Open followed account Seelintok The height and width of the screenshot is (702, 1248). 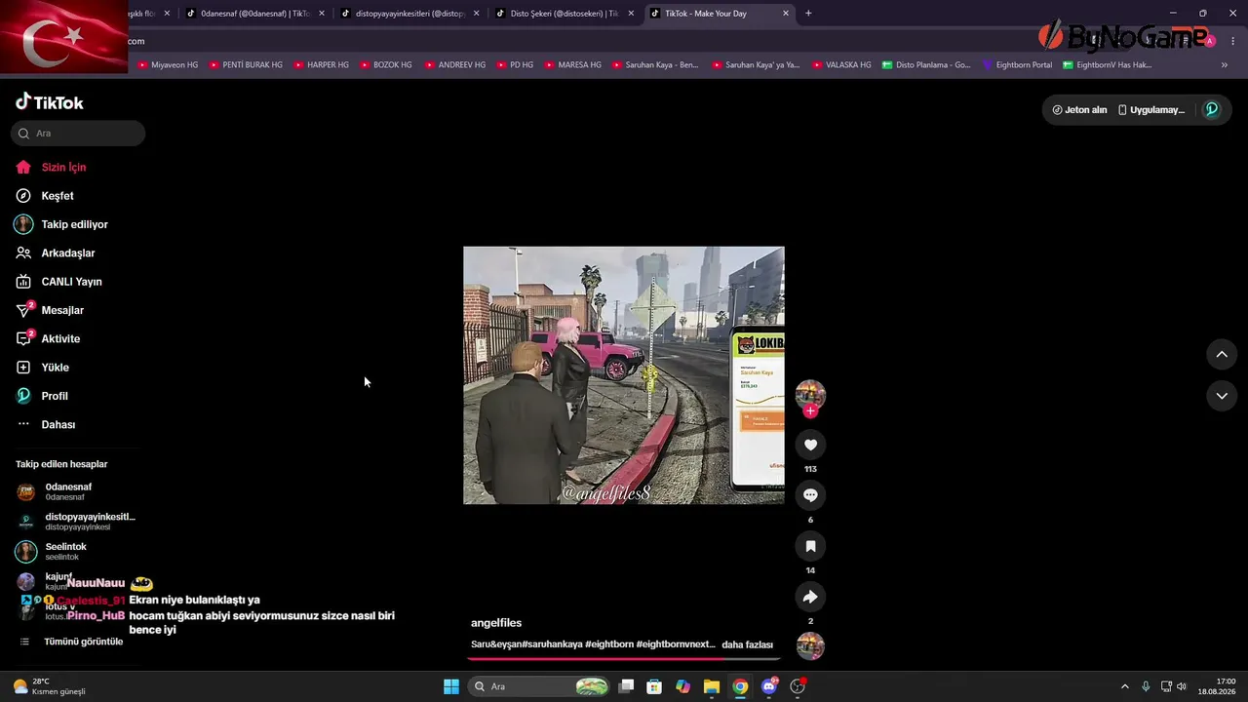tap(65, 551)
